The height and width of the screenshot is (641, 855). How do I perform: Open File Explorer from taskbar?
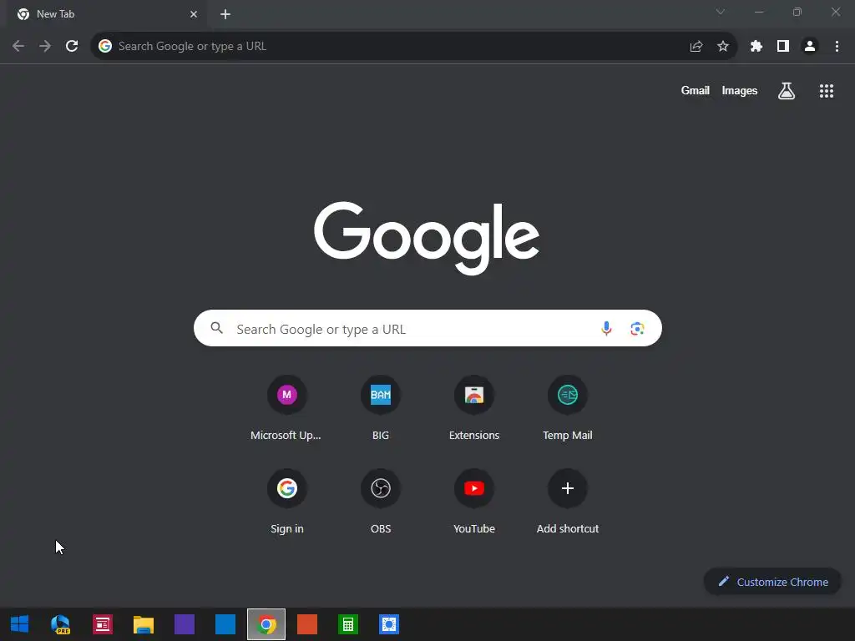(144, 624)
